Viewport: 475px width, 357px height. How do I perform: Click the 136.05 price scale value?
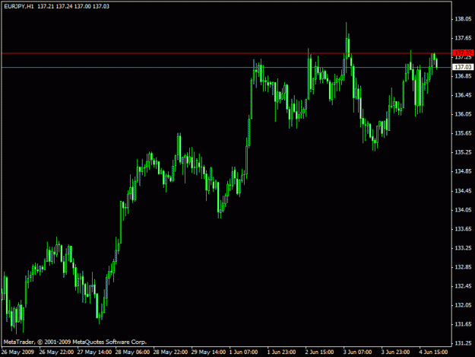(463, 114)
